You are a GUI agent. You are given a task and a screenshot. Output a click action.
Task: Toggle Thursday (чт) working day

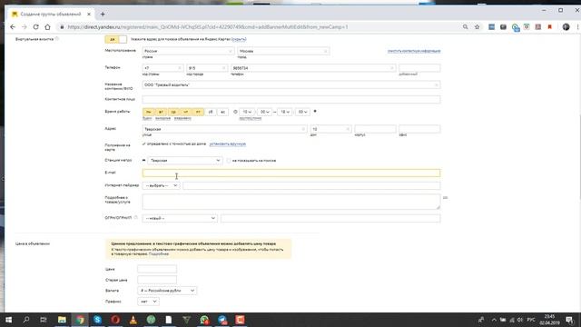185,112
